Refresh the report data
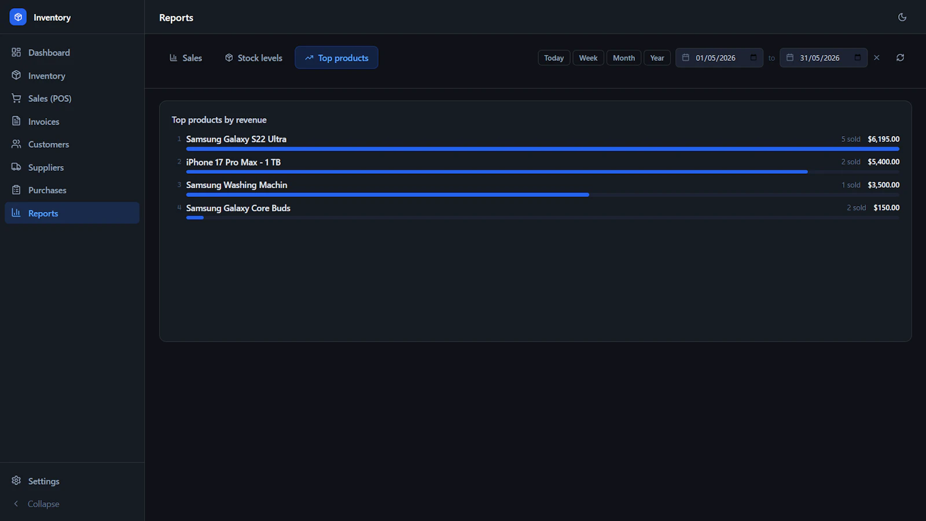Screen dimensions: 926x521 [900, 58]
